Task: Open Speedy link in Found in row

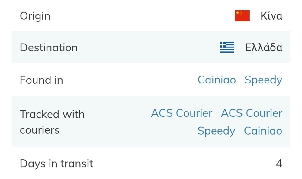Action: 263,80
